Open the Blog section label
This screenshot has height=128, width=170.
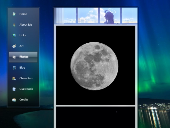coord(22,68)
